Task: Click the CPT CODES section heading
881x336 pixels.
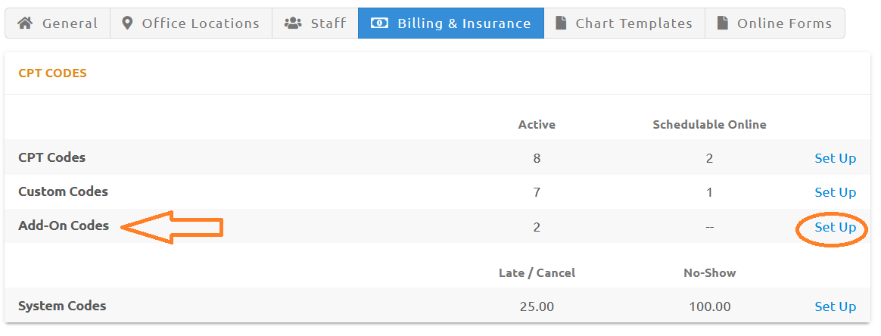Action: click(53, 73)
